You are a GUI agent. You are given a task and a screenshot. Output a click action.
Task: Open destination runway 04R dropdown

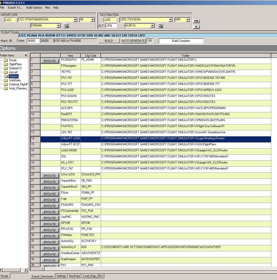pos(188,20)
